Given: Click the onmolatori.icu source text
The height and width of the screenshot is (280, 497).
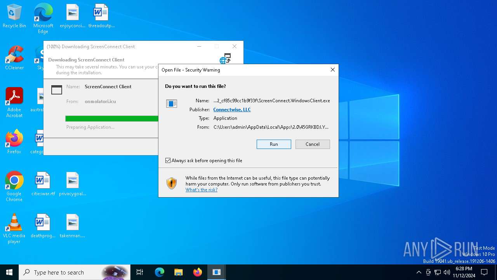Looking at the screenshot, I should pyautogui.click(x=100, y=101).
